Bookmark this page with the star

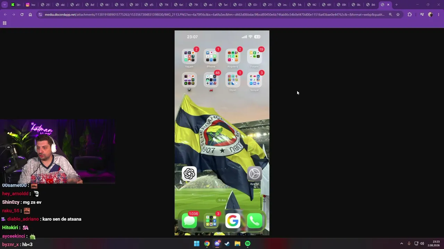[398, 15]
